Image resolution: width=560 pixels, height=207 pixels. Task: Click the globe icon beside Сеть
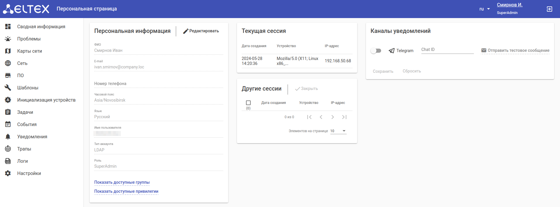point(8,63)
